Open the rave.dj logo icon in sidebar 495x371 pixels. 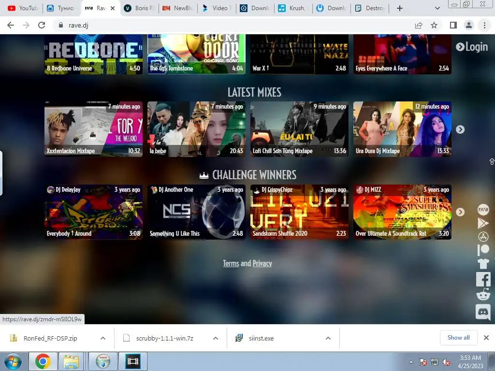coord(483,209)
